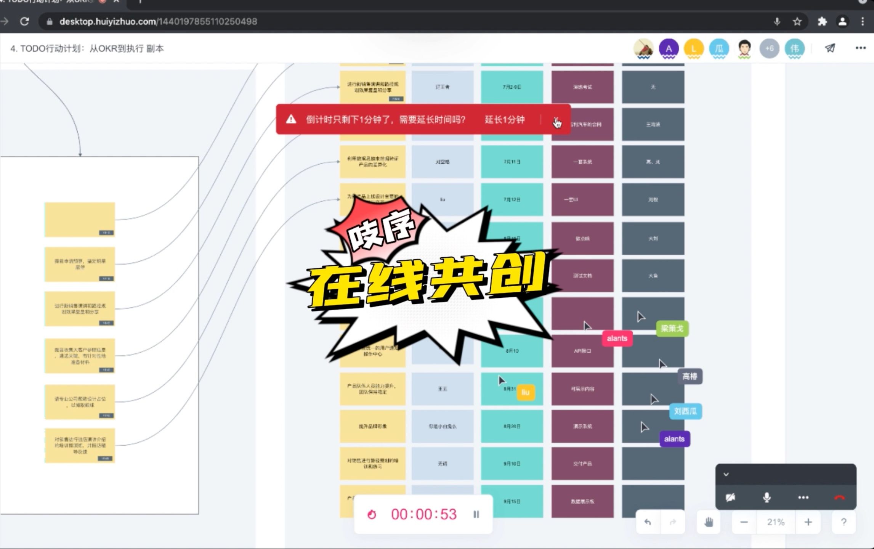Click the microphone icon in meeting bar
The image size is (874, 549).
coord(767,497)
